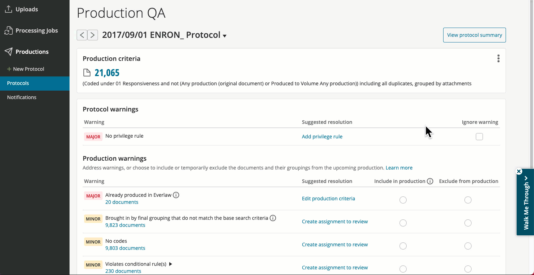Screen dimensions: 534x275
Task: Click the Add privilege rule link
Action: point(322,137)
